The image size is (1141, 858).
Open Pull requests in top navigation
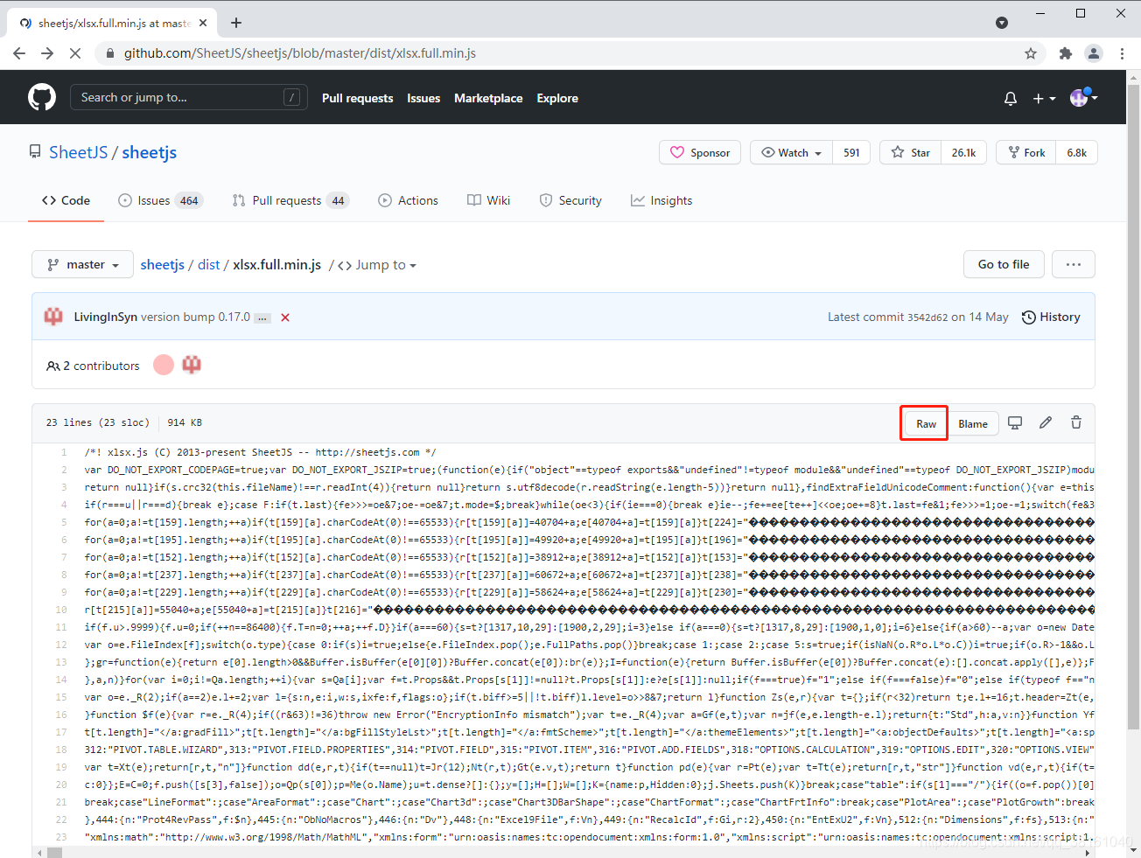pos(357,98)
